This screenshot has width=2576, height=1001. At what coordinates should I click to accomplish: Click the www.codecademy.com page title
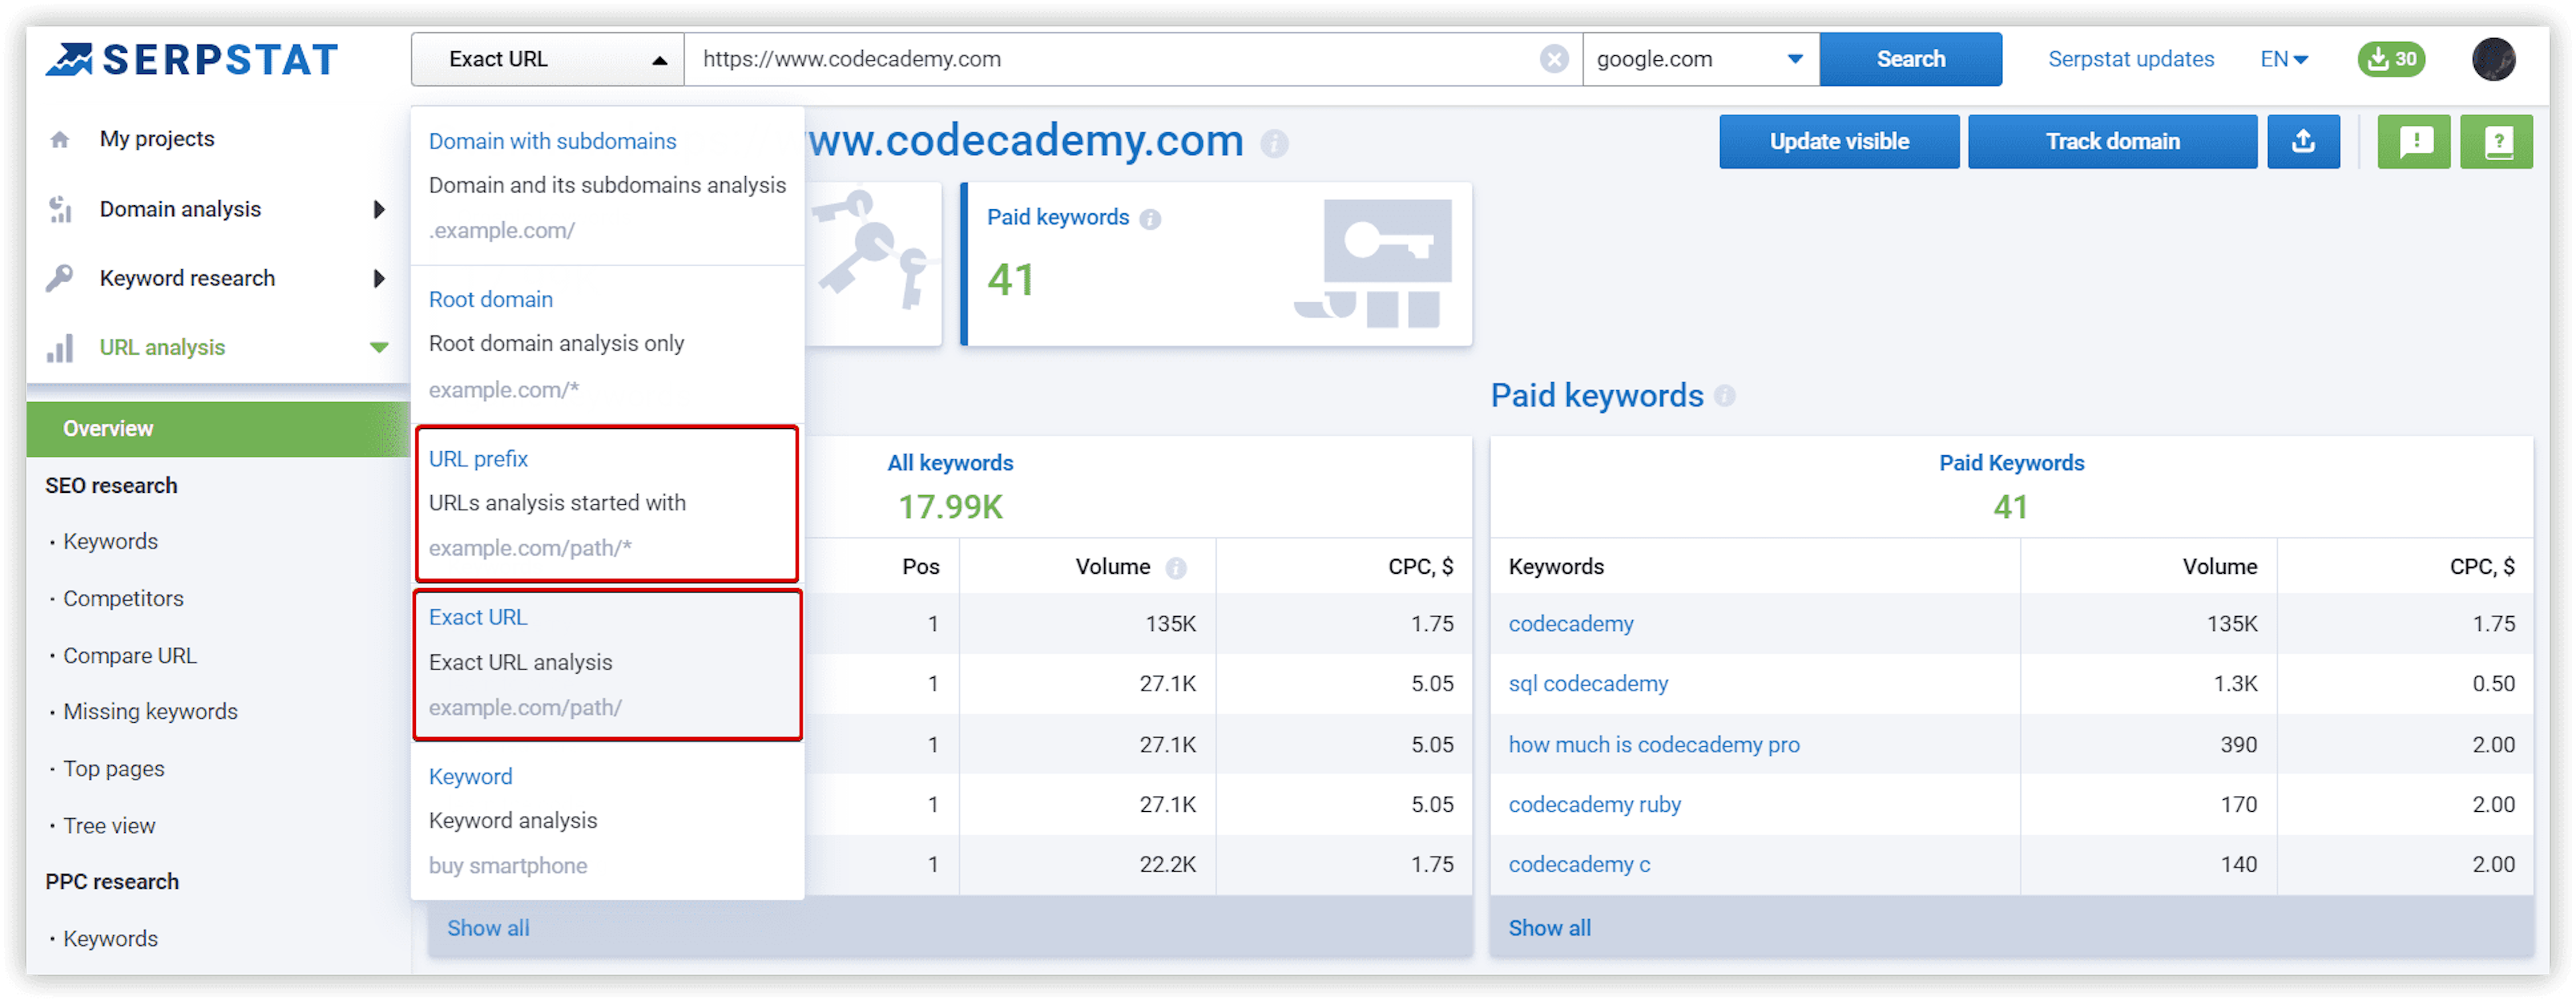(1026, 142)
